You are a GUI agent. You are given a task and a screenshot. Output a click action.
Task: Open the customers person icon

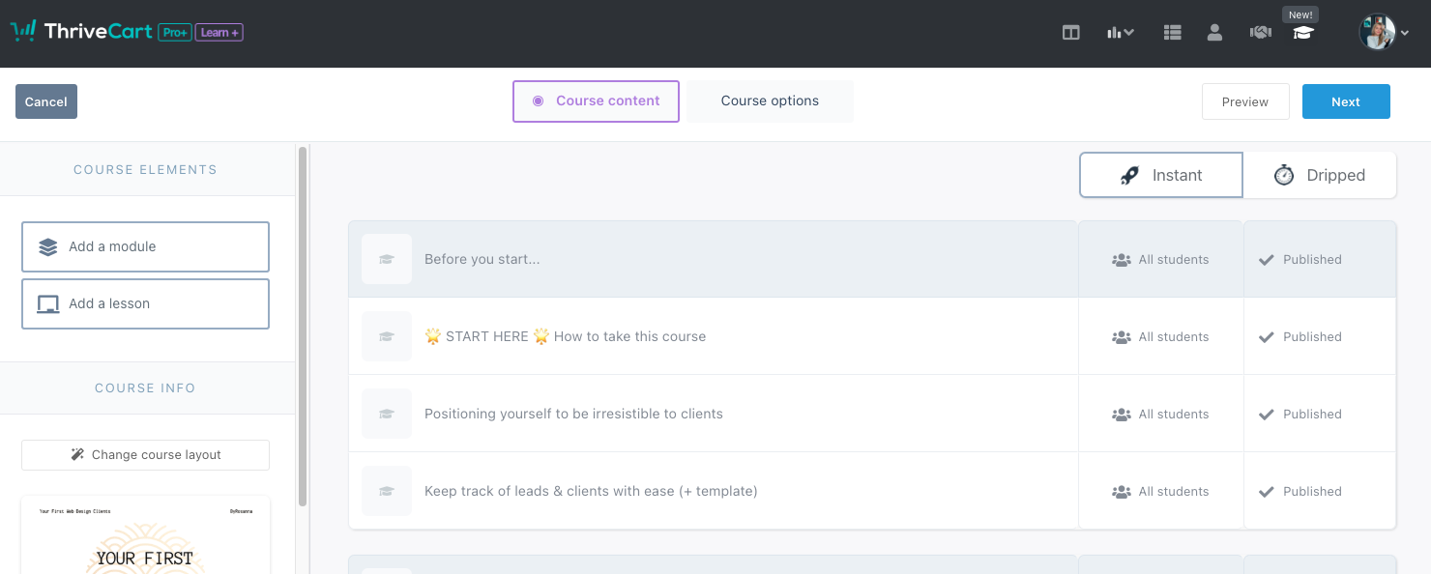click(x=1215, y=32)
